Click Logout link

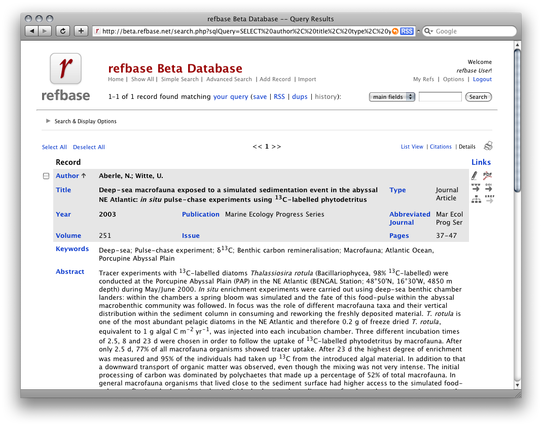482,79
